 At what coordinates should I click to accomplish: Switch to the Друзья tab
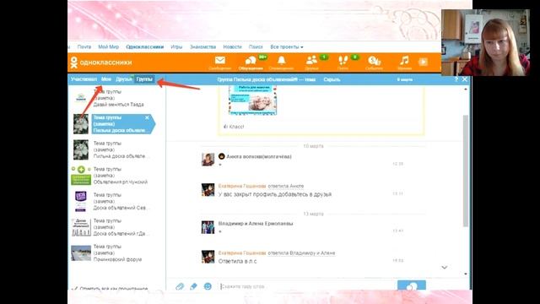click(x=124, y=79)
